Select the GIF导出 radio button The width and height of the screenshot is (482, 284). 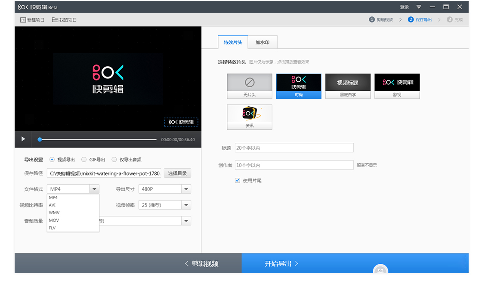tap(84, 160)
